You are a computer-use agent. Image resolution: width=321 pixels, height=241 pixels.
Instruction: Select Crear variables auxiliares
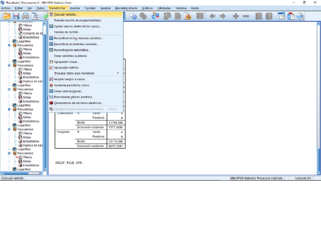pos(86,56)
